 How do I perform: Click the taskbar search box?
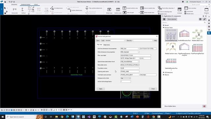(20, 117)
